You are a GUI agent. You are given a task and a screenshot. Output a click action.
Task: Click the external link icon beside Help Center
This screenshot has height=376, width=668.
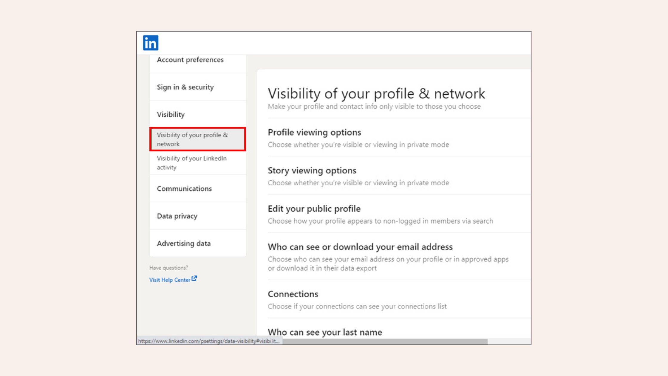click(194, 278)
